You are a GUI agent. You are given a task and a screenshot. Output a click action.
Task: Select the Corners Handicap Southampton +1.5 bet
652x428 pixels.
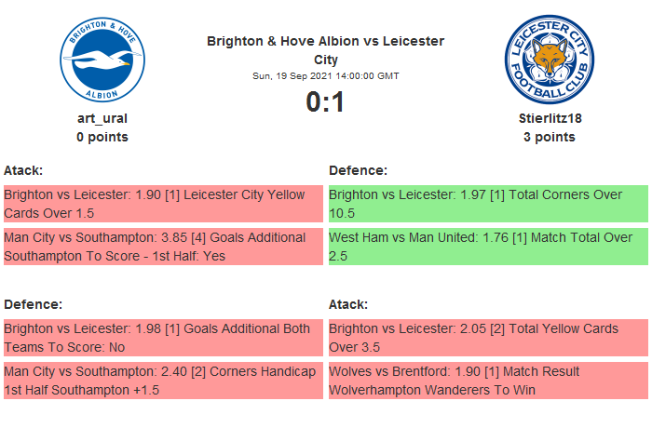pyautogui.click(x=162, y=380)
